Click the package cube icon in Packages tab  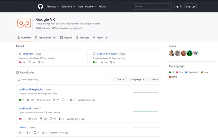[x=77, y=38]
